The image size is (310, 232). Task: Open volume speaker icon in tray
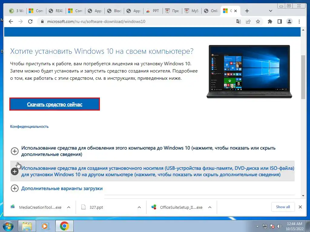tap(279, 226)
